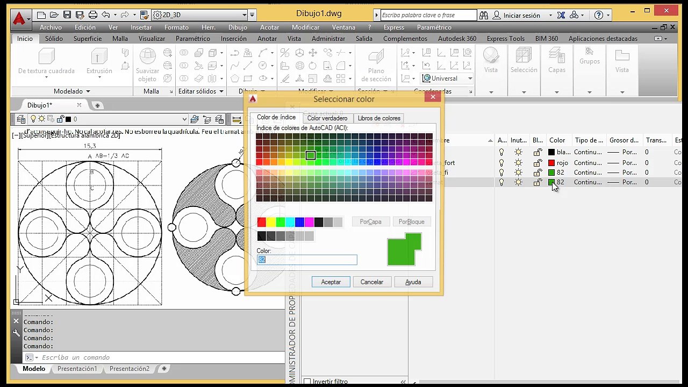This screenshot has height=387, width=688.
Task: Click the PorBloque button
Action: pos(412,221)
